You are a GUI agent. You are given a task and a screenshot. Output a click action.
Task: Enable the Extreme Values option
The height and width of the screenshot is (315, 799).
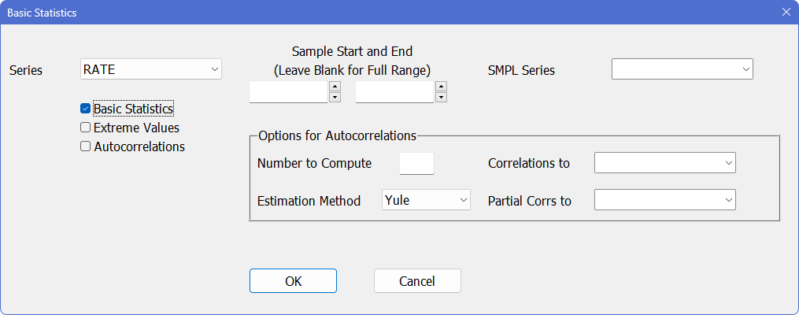pyautogui.click(x=86, y=128)
